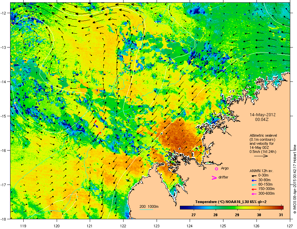Click the '(0.1m contours)' text
Image resolution: width=297 pixels, height=229 pixels.
(x=262, y=139)
